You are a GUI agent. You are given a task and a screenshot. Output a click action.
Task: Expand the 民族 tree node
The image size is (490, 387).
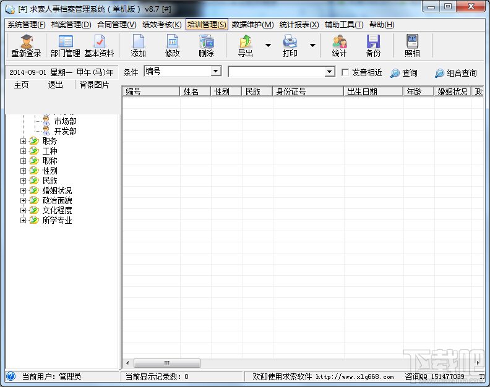tap(23, 181)
